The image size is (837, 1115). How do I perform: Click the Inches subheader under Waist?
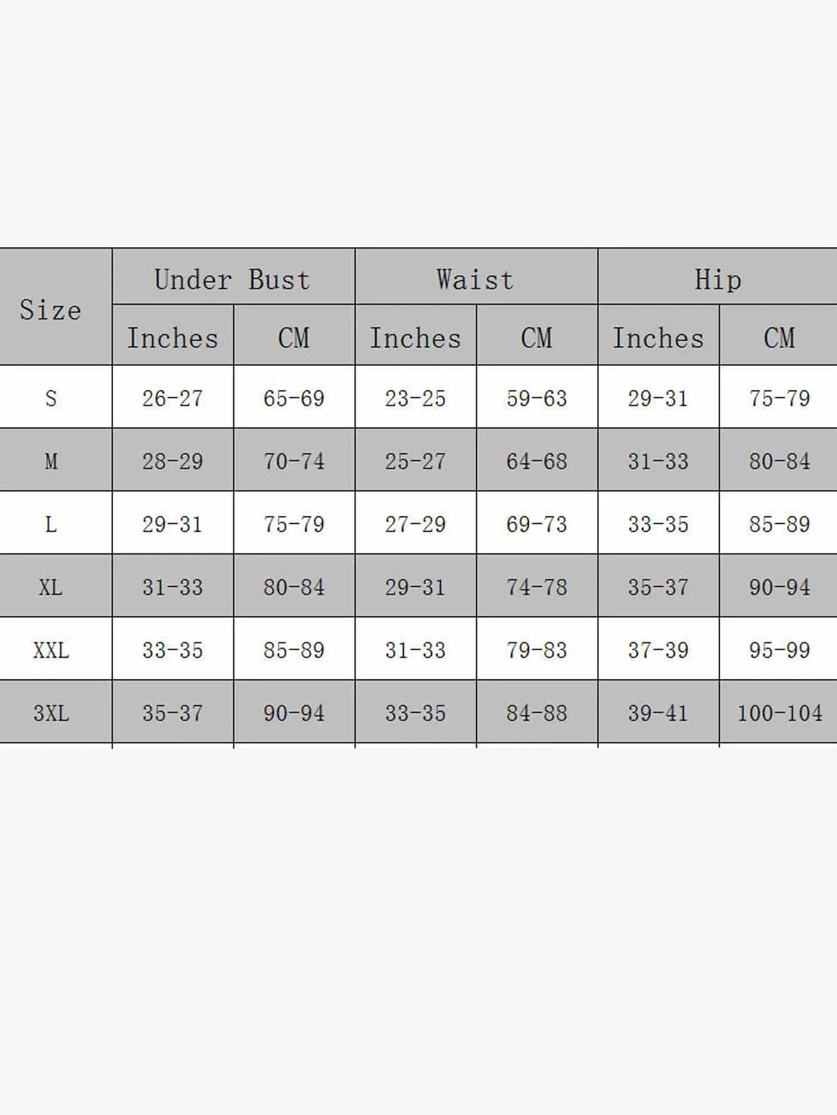coord(415,338)
